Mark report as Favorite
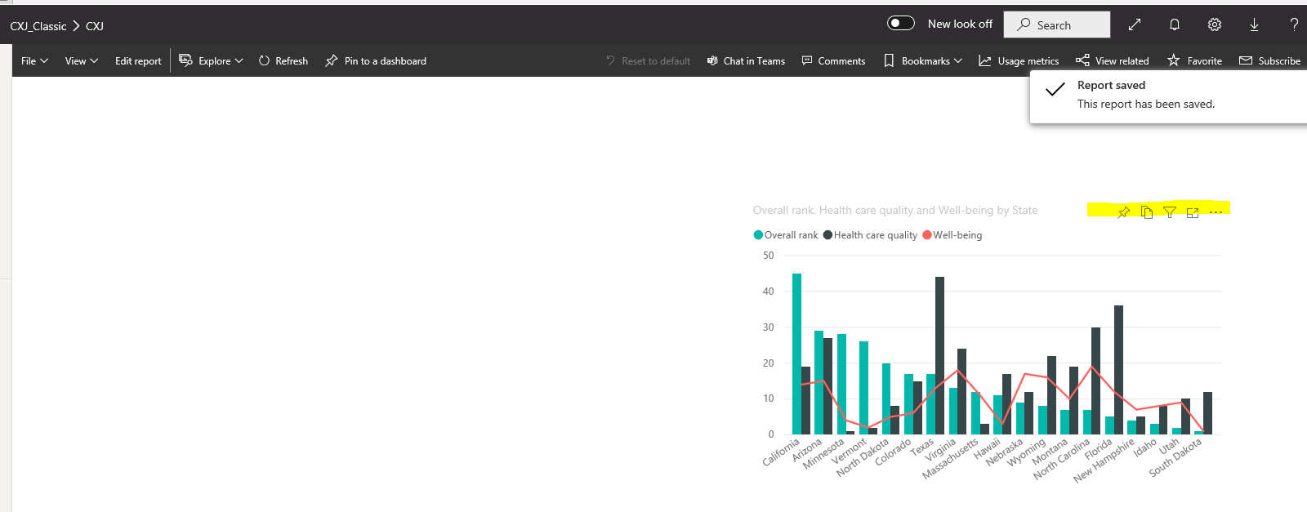The width and height of the screenshot is (1307, 512). (1194, 61)
